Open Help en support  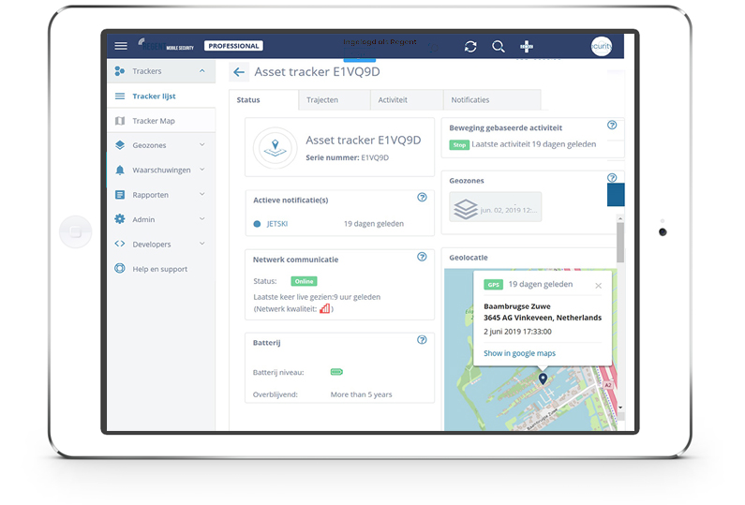(160, 269)
